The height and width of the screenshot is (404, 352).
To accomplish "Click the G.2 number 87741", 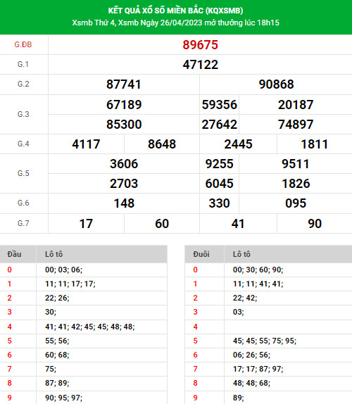I will (x=124, y=84).
